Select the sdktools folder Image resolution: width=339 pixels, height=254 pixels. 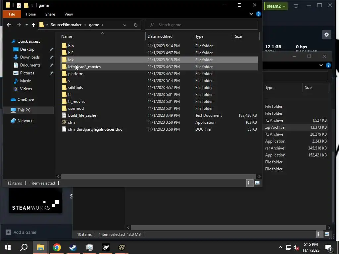tap(159, 87)
